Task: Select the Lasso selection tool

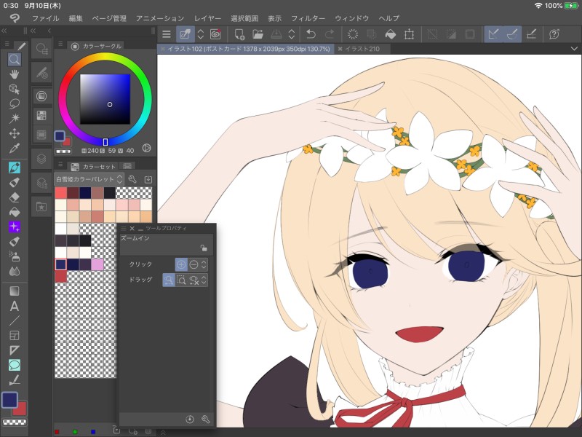Action: tap(14, 103)
